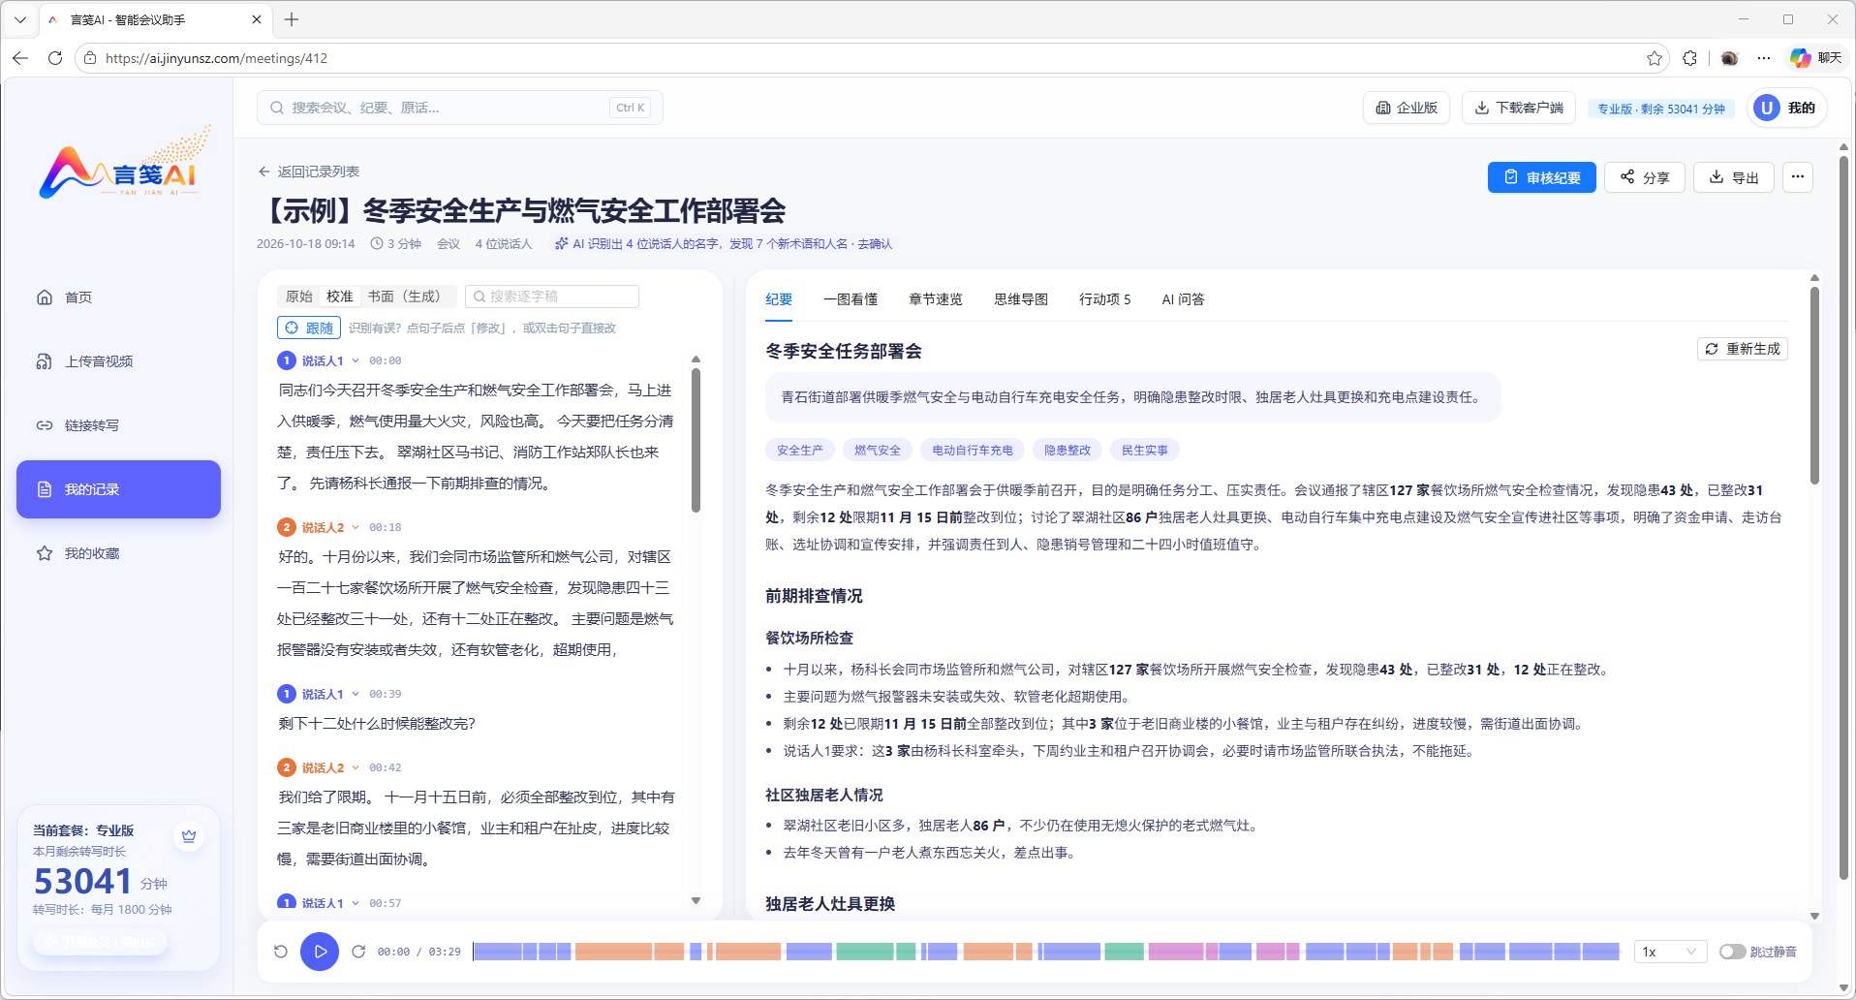Click the 导出 export button
The width and height of the screenshot is (1856, 1000).
(x=1734, y=177)
